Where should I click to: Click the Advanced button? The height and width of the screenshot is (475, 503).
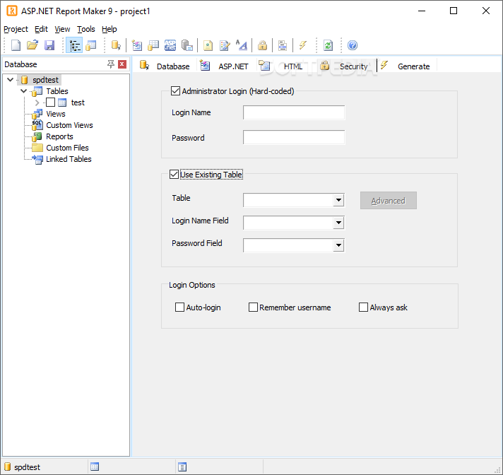pos(388,201)
